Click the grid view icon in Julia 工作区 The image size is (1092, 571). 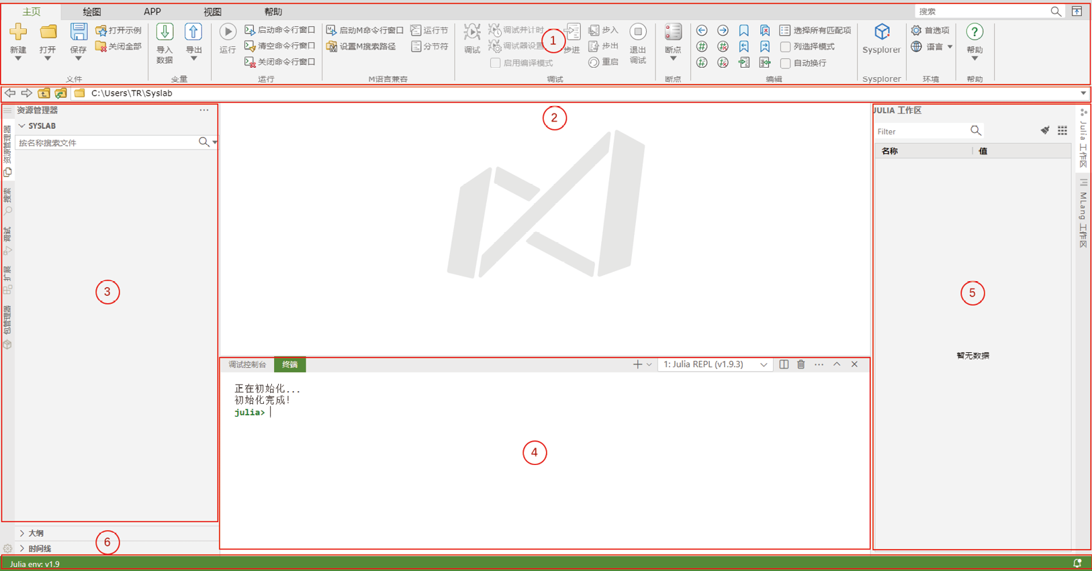pos(1062,131)
